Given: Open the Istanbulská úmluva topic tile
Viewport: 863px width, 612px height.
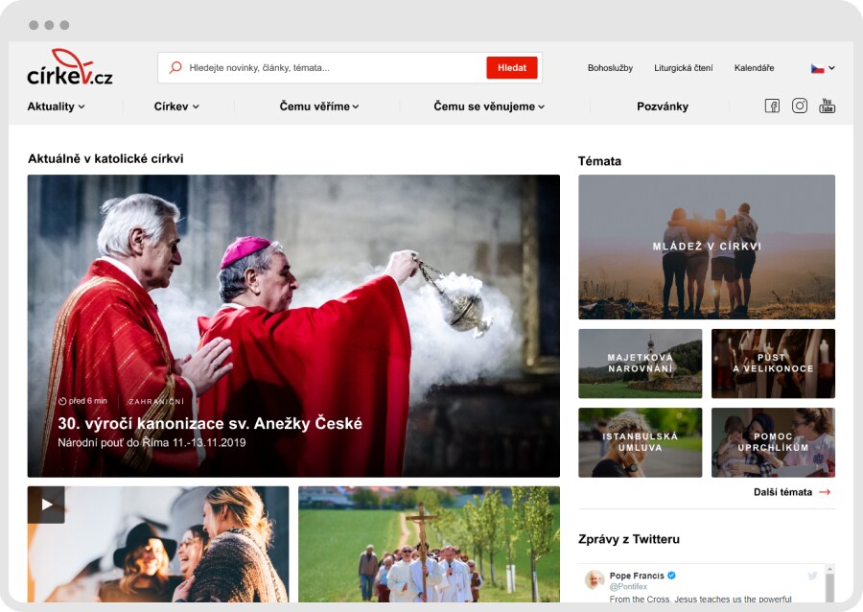Looking at the screenshot, I should pyautogui.click(x=641, y=442).
